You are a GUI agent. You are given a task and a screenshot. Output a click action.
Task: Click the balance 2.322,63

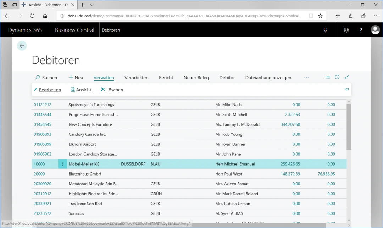[292, 115]
